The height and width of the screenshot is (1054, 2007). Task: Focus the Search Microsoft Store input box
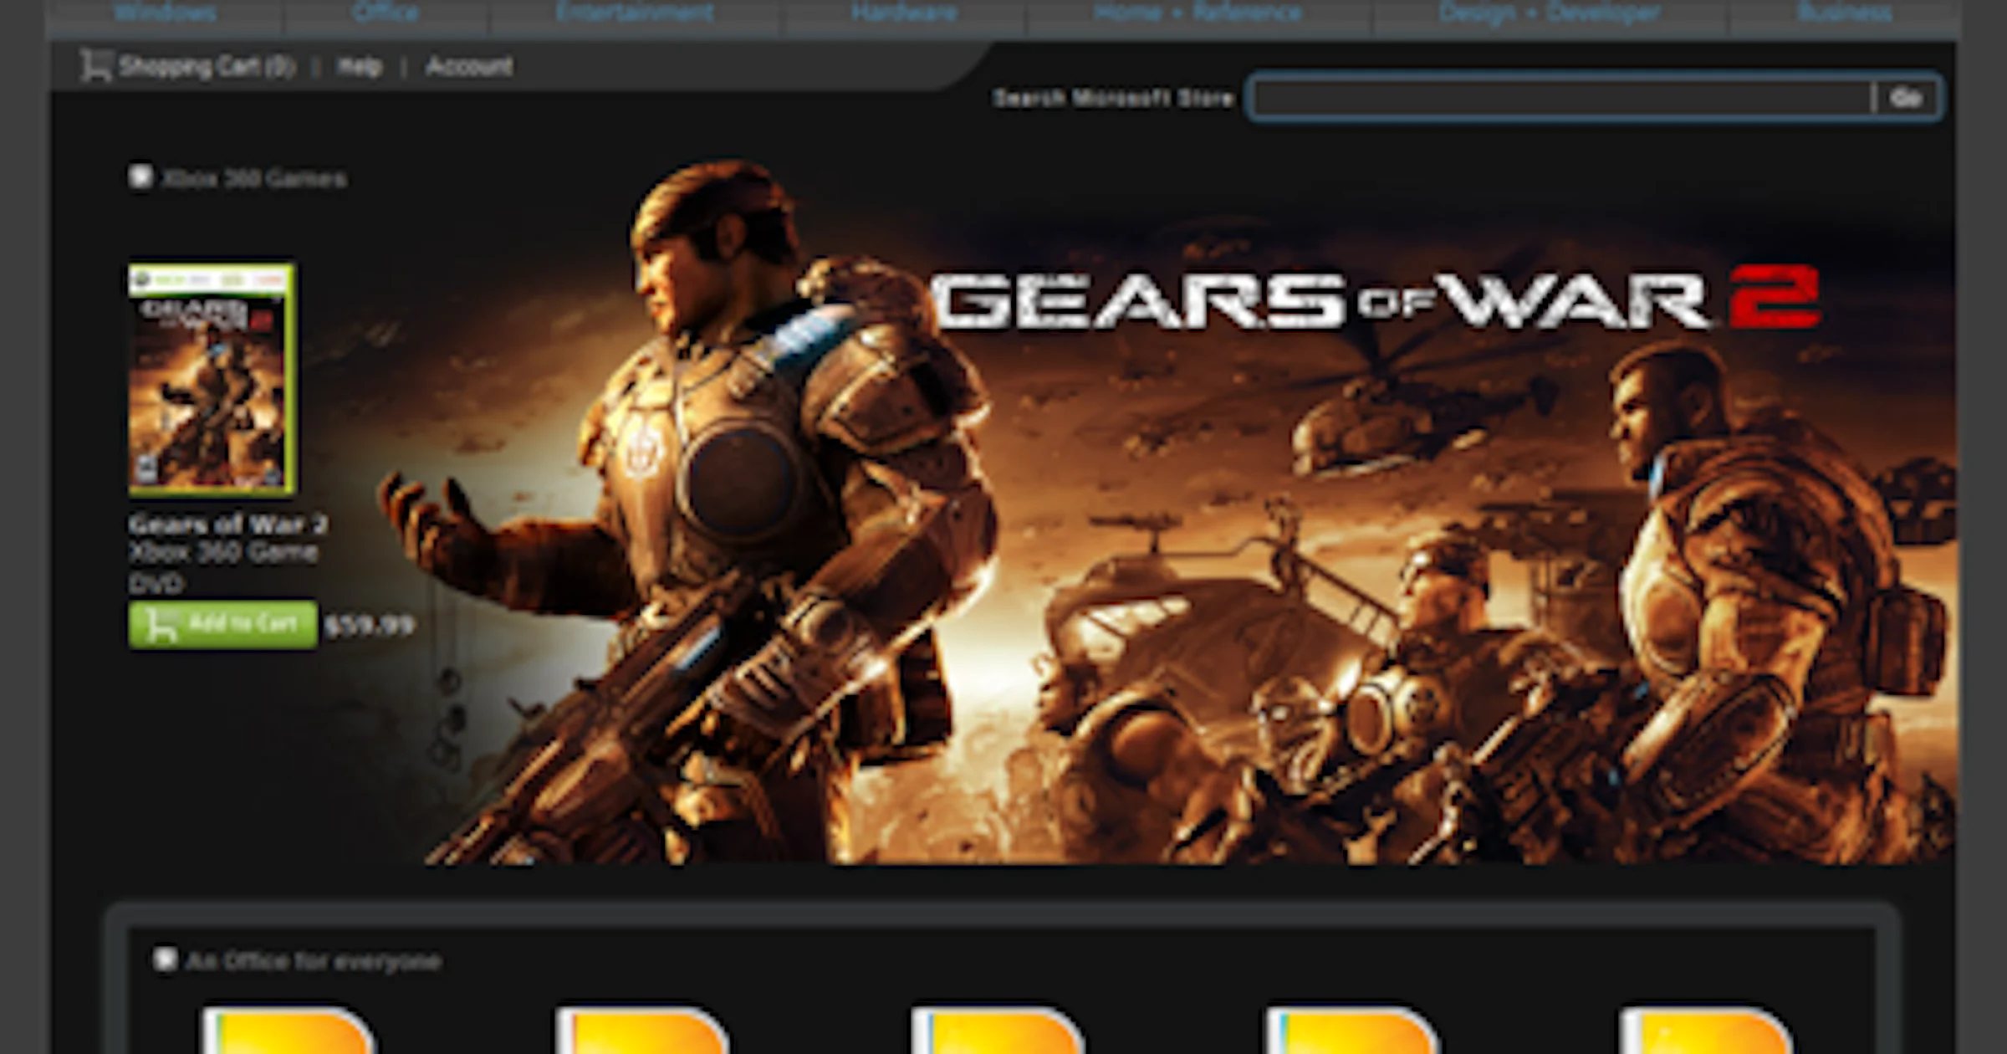click(1561, 98)
